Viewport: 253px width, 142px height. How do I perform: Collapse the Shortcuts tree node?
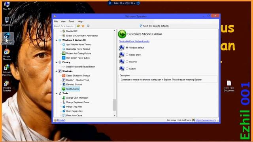[x=56, y=71]
